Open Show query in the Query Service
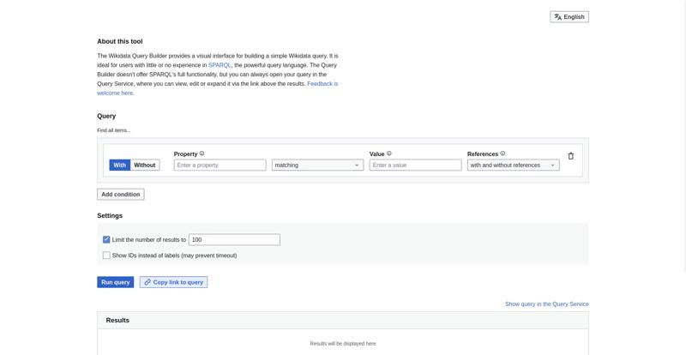Image resolution: width=686 pixels, height=355 pixels. [547, 304]
